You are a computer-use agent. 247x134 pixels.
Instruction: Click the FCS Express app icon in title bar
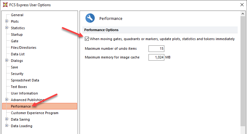pos(4,5)
